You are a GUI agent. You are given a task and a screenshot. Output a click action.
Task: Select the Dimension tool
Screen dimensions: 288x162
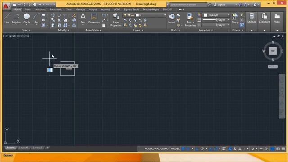94,18
